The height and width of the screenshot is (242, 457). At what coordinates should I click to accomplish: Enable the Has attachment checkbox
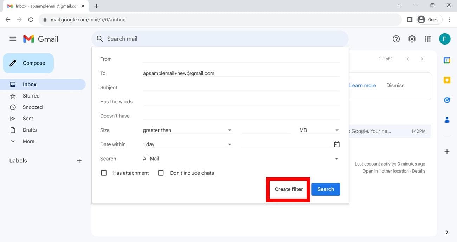[x=104, y=173]
